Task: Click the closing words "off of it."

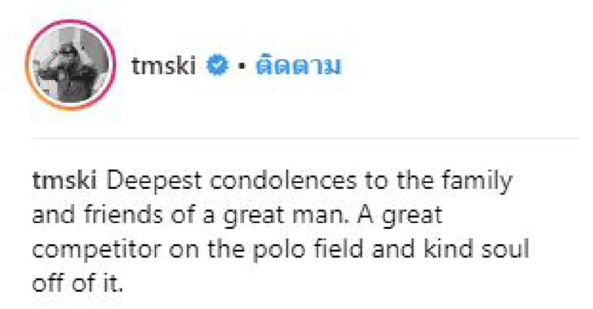Action: tap(77, 283)
